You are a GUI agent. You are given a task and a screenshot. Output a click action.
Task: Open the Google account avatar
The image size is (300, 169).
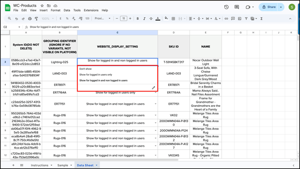pyautogui.click(x=292, y=7)
